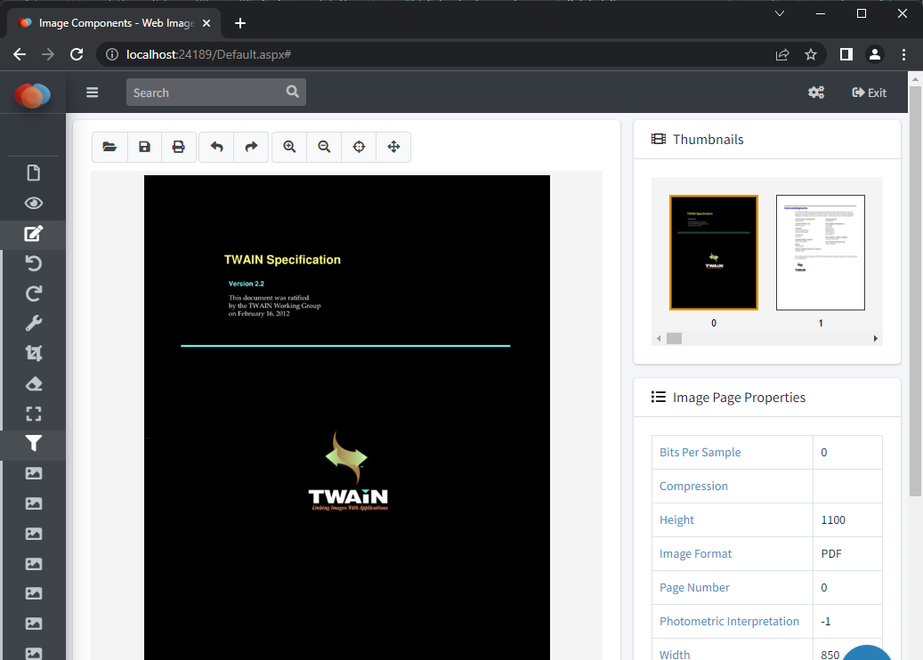Click the Version 2.2 text in the document
This screenshot has width=923, height=660.
coord(246,284)
